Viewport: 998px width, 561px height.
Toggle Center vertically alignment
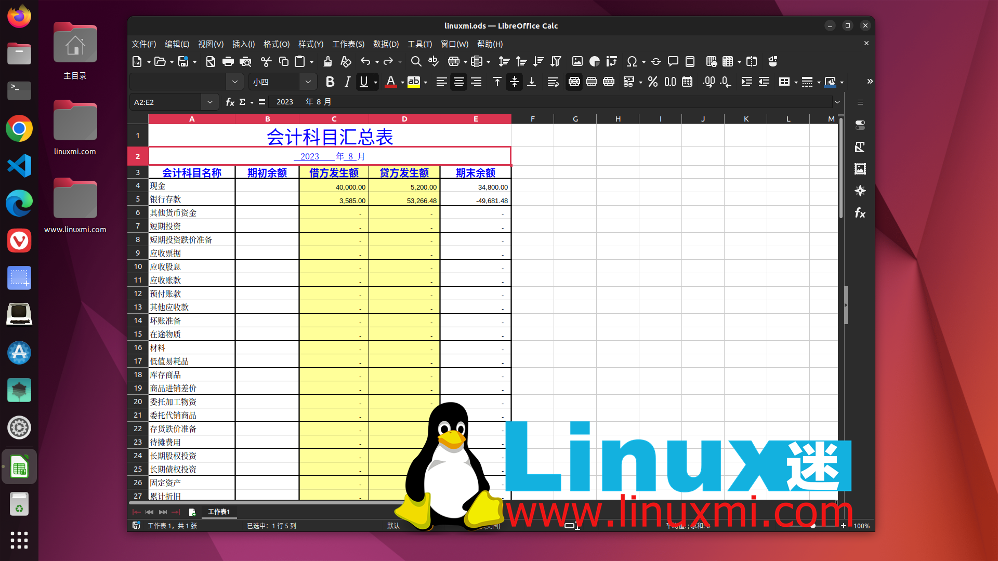coord(514,82)
